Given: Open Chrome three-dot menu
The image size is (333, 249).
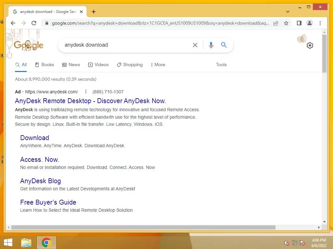Looking at the screenshot, I should (x=320, y=23).
